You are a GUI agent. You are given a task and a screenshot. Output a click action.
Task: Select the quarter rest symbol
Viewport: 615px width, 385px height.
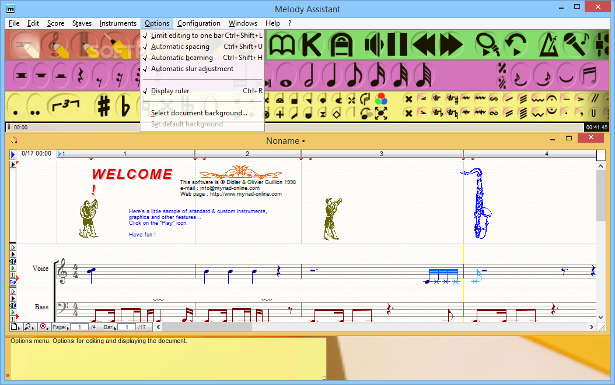81,76
